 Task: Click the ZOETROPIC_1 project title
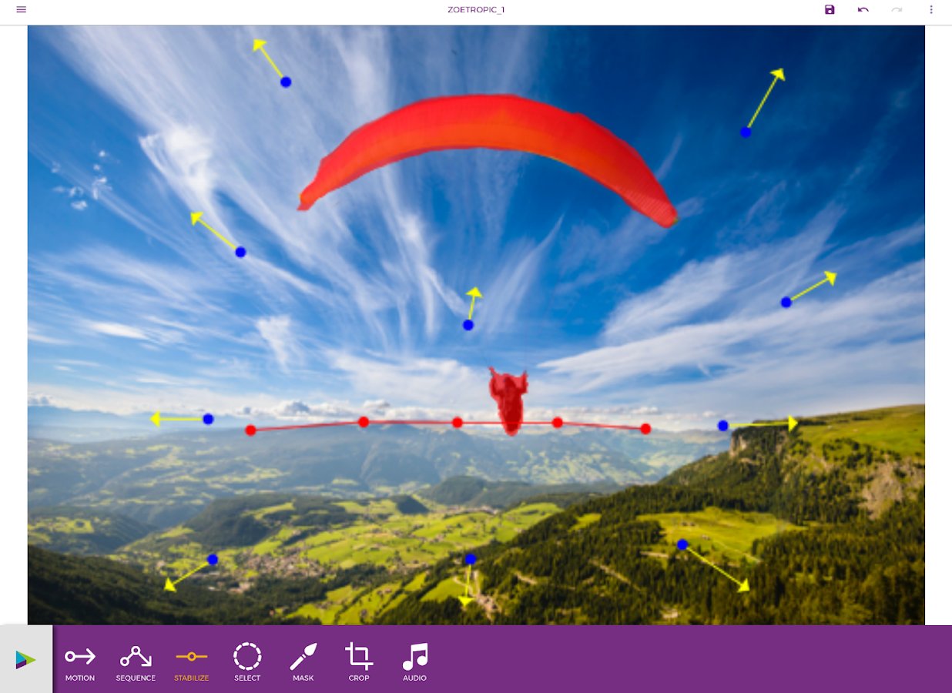pyautogui.click(x=476, y=10)
